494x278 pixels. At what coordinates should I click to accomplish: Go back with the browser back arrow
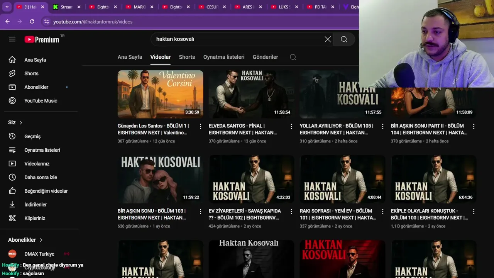pyautogui.click(x=7, y=22)
